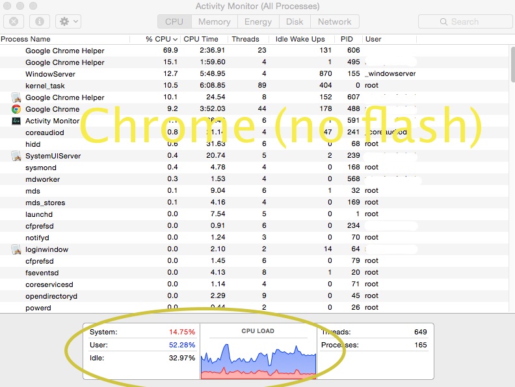Switch to the Network tab
Image resolution: width=515 pixels, height=387 pixels.
pyautogui.click(x=334, y=21)
